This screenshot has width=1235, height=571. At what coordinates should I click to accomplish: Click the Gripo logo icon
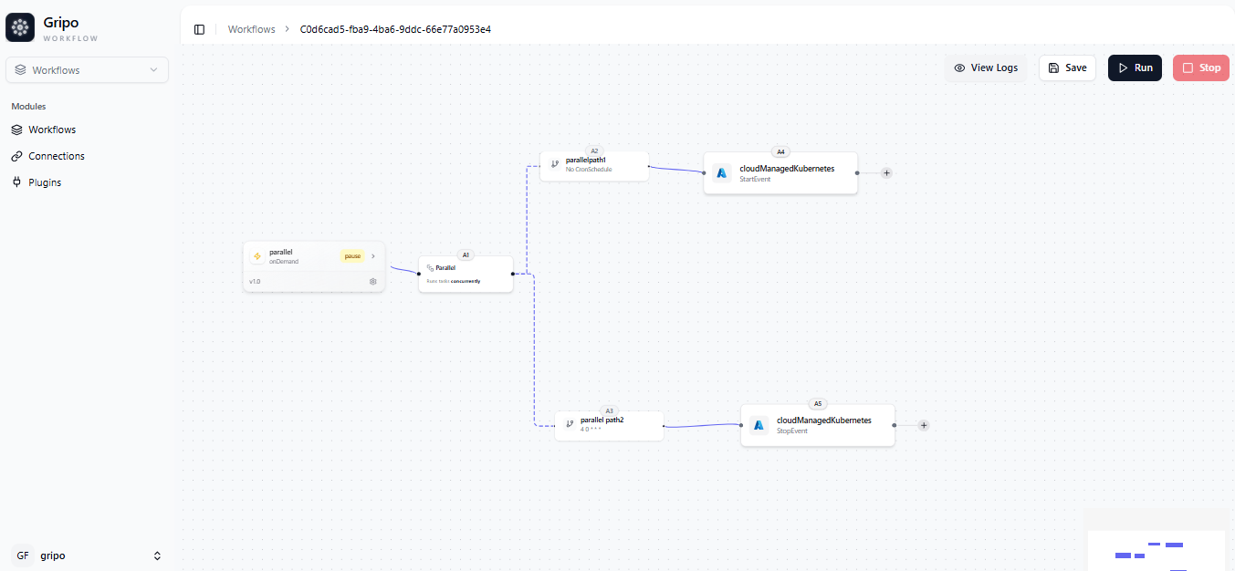click(x=20, y=27)
